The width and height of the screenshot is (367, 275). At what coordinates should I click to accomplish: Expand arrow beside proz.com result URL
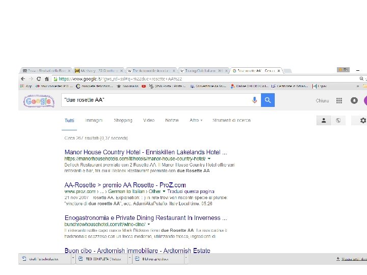(x=164, y=191)
